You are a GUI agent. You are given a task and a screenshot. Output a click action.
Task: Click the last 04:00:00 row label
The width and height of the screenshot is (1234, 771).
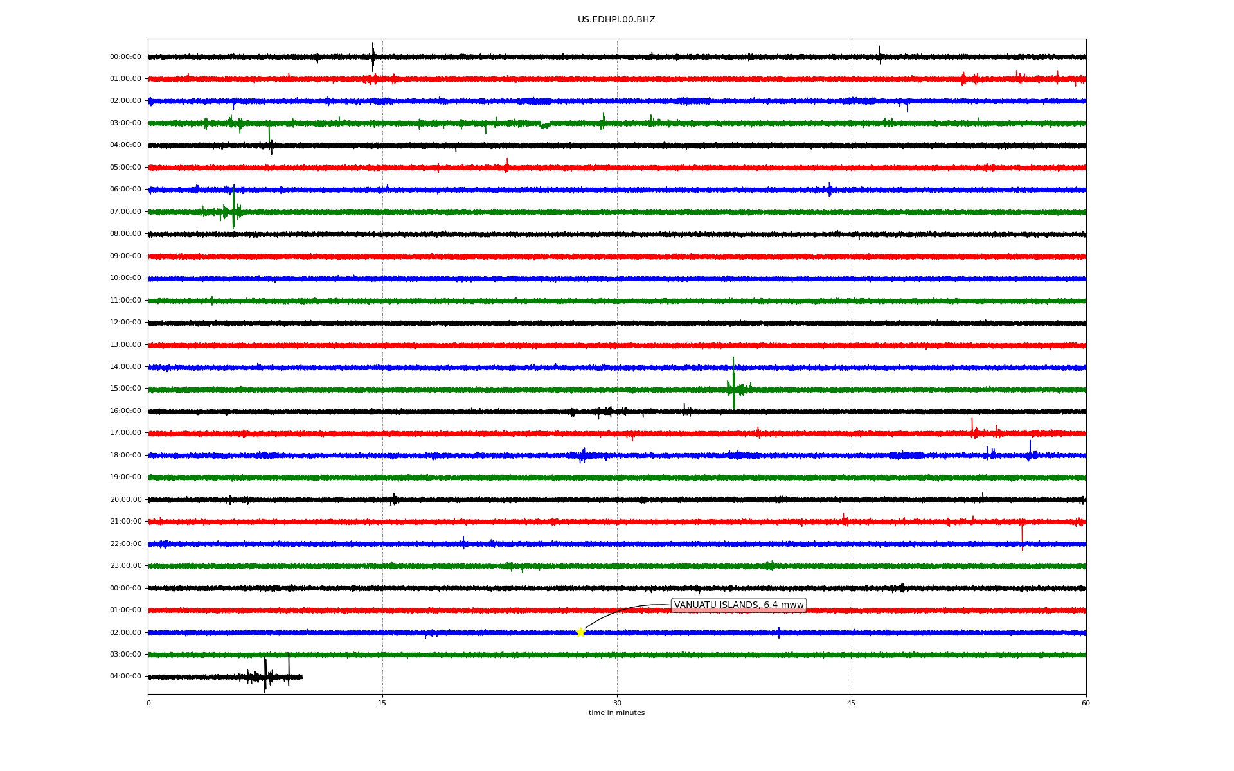(x=125, y=677)
